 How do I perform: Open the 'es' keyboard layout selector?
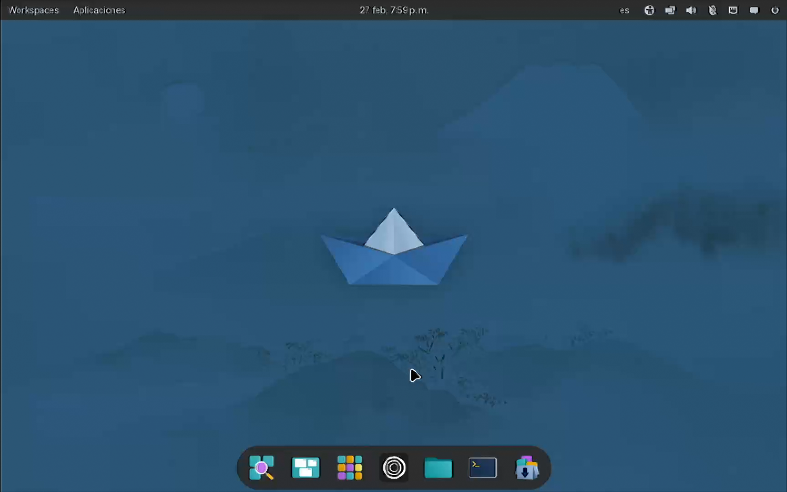[624, 11]
